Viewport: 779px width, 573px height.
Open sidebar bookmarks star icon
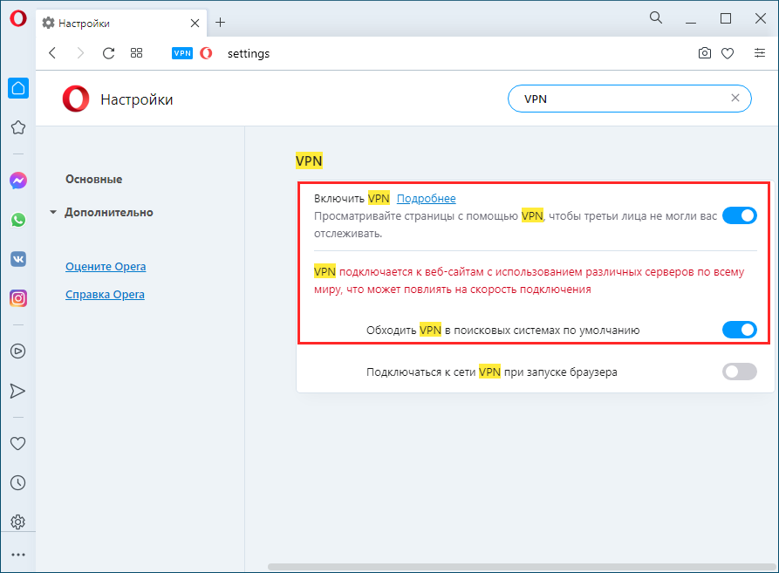(18, 127)
